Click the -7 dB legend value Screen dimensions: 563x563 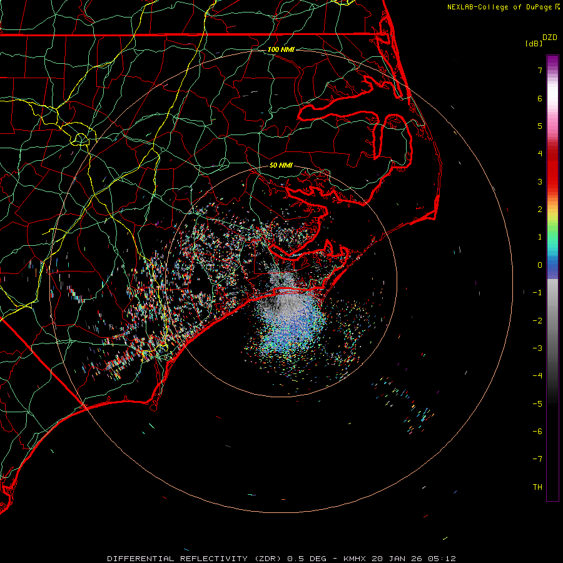tap(537, 459)
